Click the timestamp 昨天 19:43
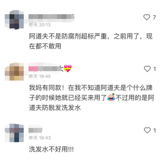The image size is (162, 159). click(x=40, y=138)
